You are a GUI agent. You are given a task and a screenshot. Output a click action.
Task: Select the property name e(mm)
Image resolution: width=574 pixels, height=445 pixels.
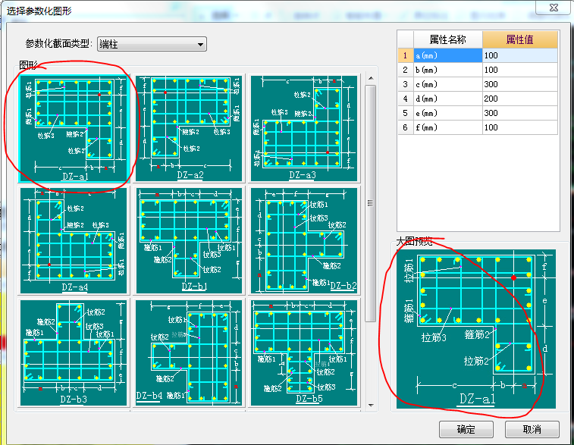pyautogui.click(x=448, y=113)
